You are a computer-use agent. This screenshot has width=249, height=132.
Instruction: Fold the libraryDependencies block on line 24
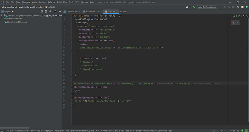(x=72, y=98)
